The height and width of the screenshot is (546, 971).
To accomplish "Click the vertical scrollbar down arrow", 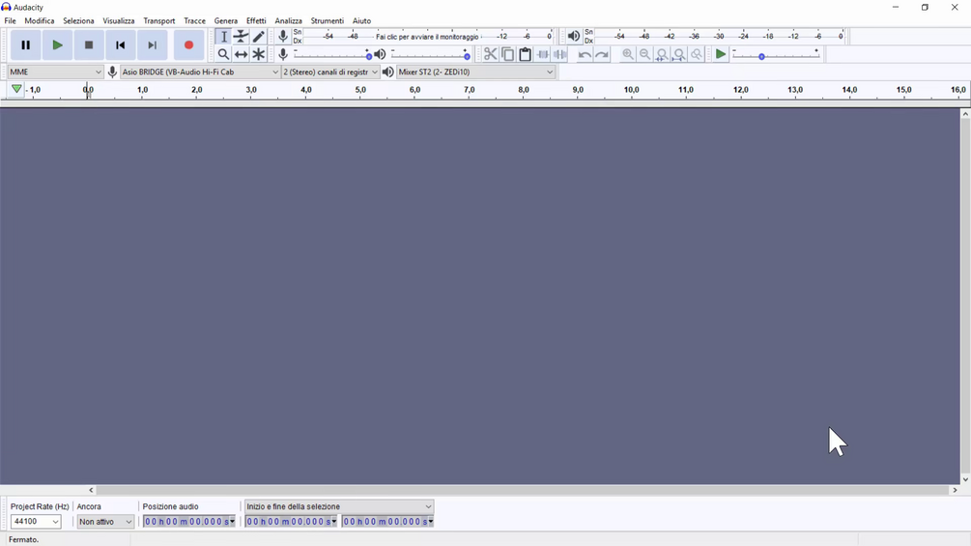I will 965,479.
